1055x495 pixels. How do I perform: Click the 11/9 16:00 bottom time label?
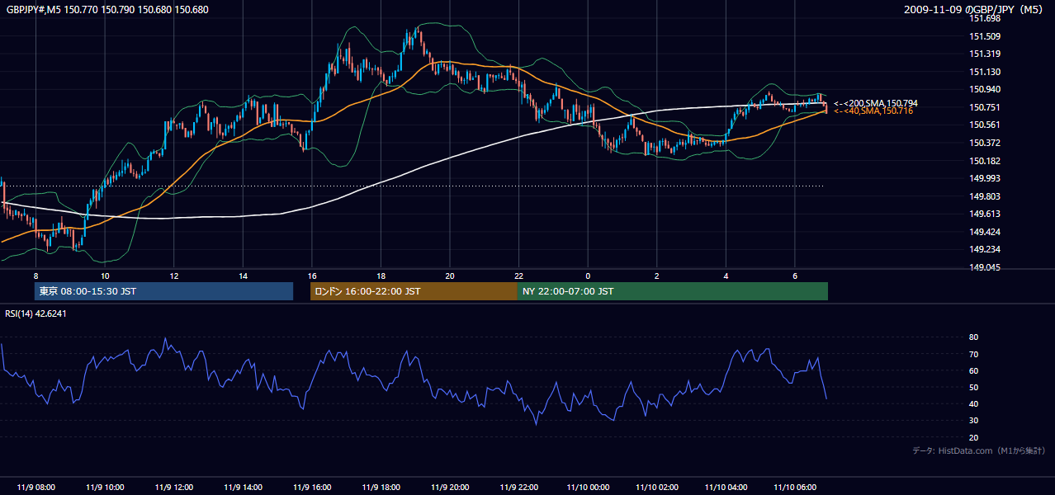tap(312, 488)
